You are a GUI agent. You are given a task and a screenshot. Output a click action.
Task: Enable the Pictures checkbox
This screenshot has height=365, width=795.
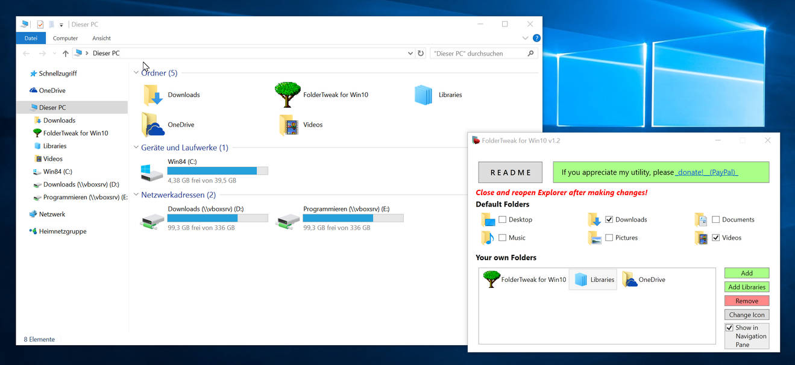[609, 238]
